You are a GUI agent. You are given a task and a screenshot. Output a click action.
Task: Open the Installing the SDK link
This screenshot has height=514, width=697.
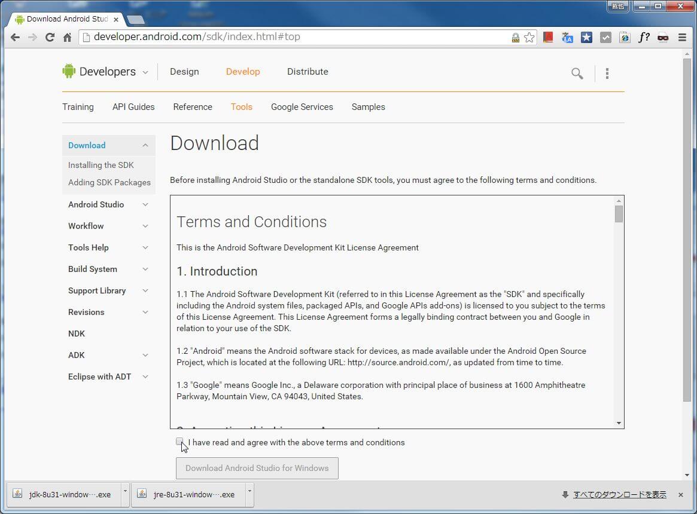(101, 165)
